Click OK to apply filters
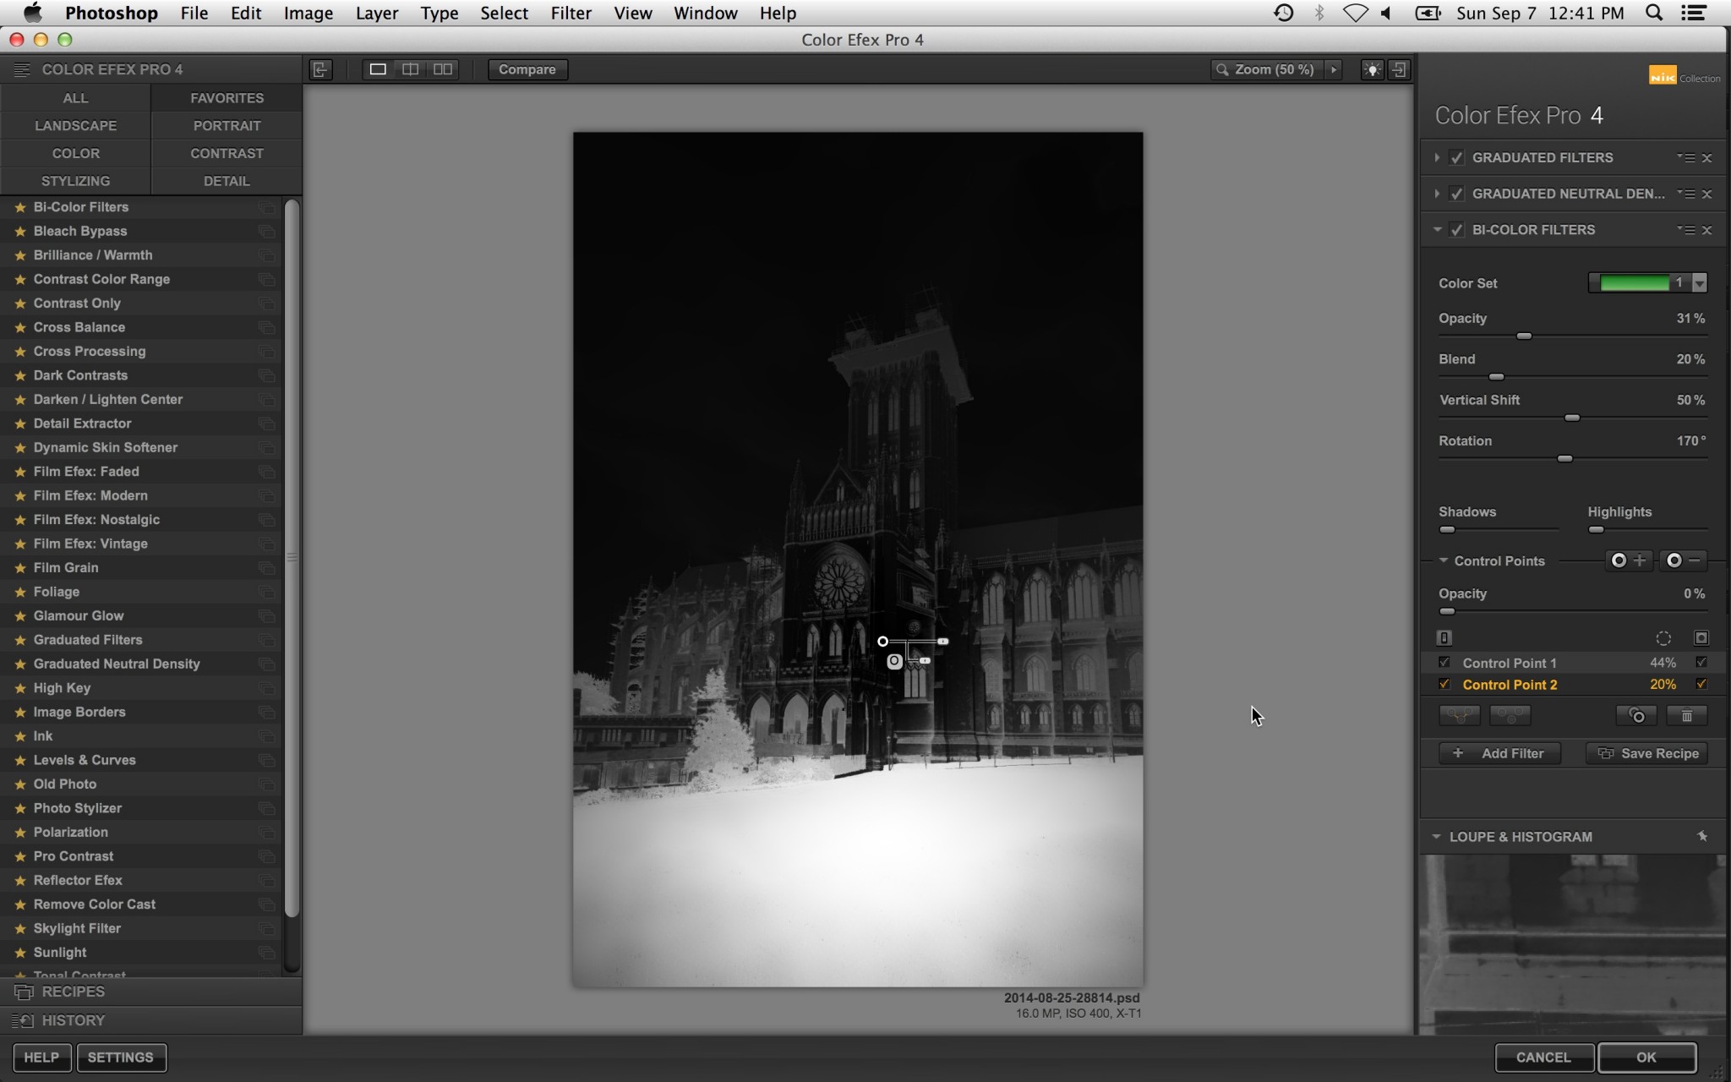The image size is (1731, 1082). click(1646, 1057)
